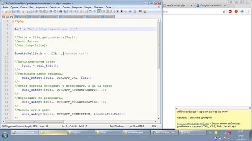Click the Save All toolbar icon
This screenshot has height=141, width=252.
click(x=18, y=11)
